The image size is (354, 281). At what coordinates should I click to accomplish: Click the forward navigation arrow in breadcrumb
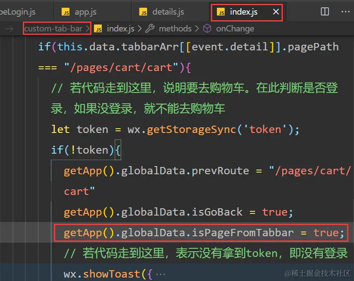tap(9, 29)
